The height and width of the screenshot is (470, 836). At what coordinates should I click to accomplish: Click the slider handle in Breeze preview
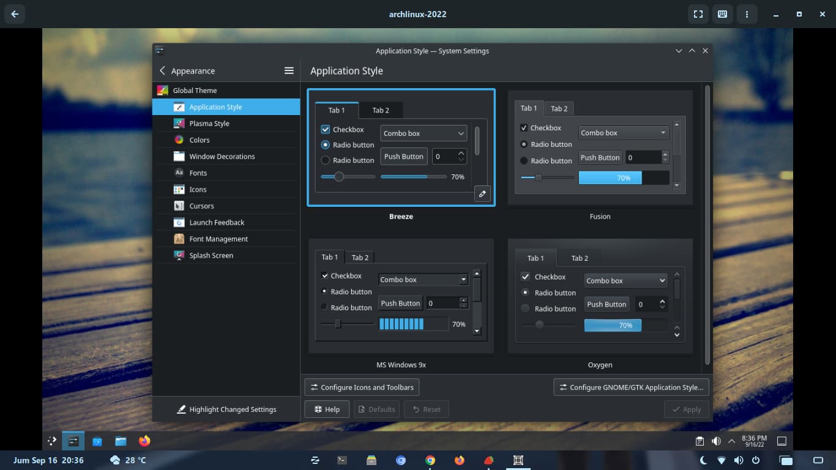point(338,177)
